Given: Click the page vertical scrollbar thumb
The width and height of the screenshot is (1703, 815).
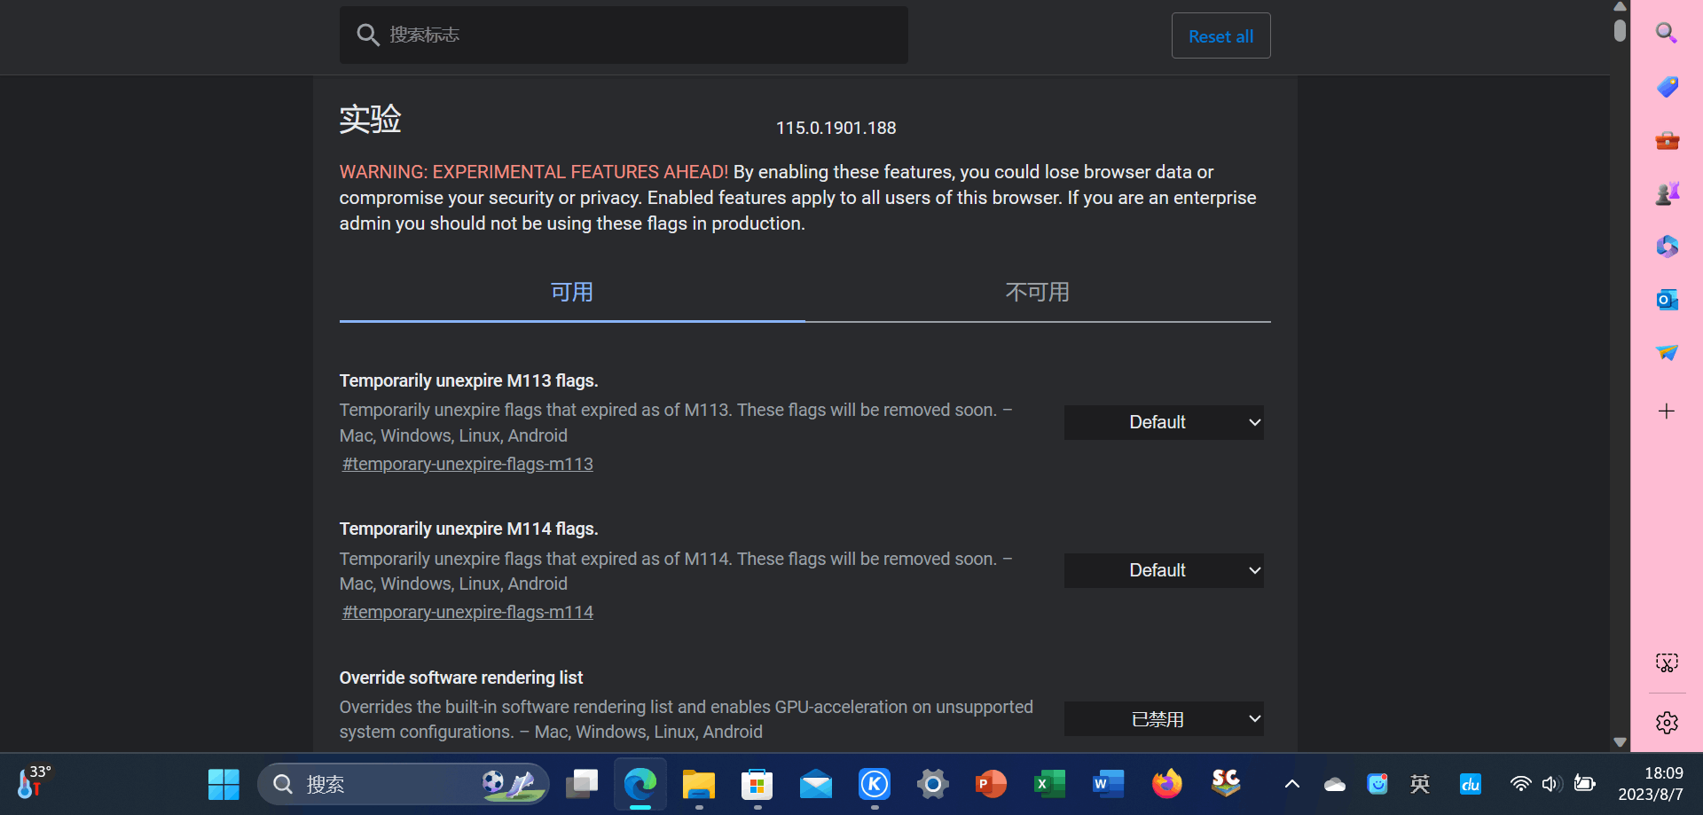Looking at the screenshot, I should tap(1620, 30).
